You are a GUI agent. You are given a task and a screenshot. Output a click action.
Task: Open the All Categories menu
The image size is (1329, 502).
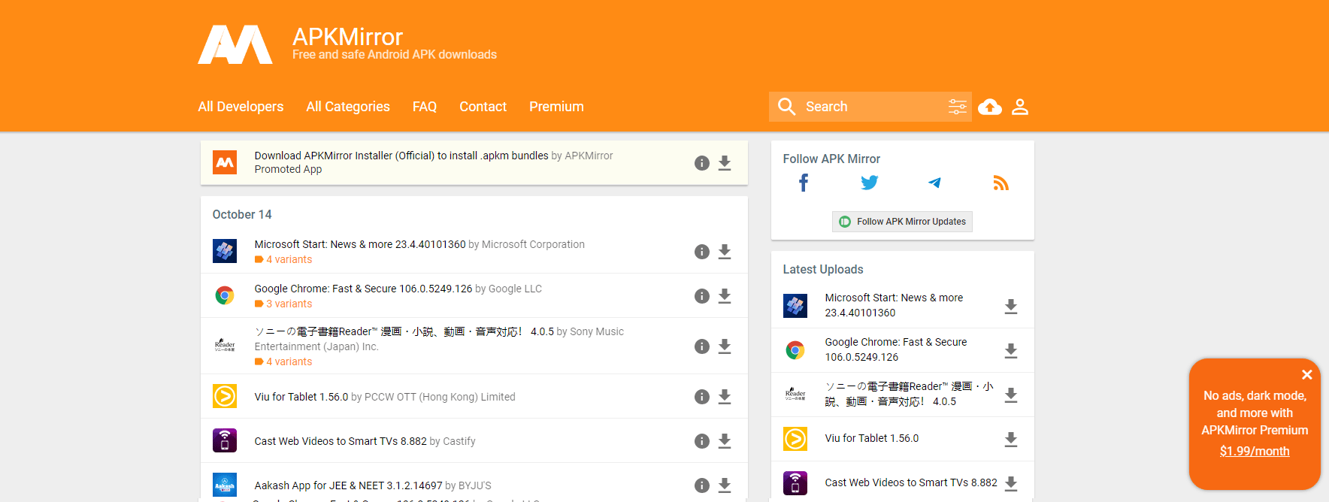348,107
